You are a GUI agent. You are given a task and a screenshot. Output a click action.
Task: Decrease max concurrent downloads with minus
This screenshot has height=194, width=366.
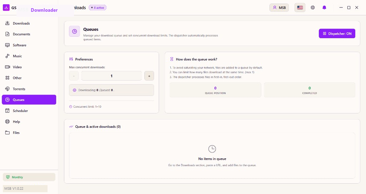pos(74,76)
